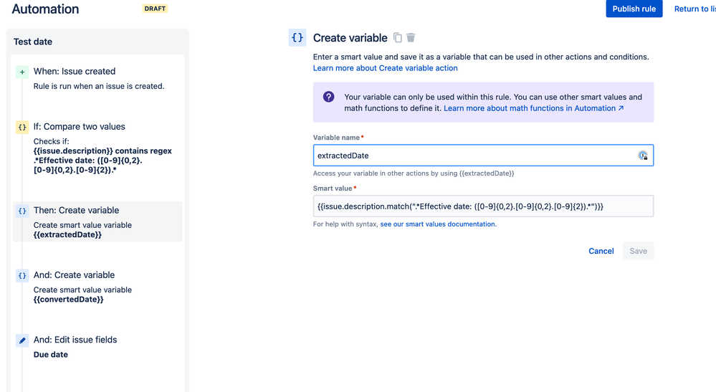The image size is (716, 392).
Task: Click the {{extractedDate}} text in the rule sidebar
Action: tap(67, 234)
